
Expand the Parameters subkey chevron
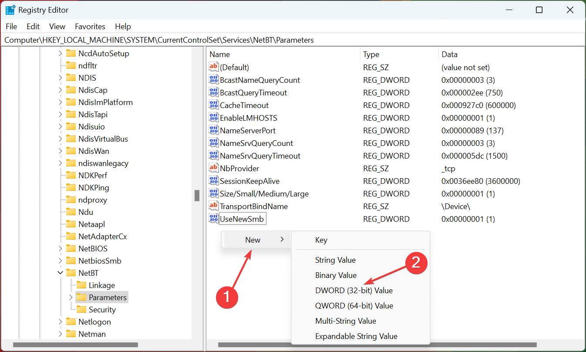(71, 297)
